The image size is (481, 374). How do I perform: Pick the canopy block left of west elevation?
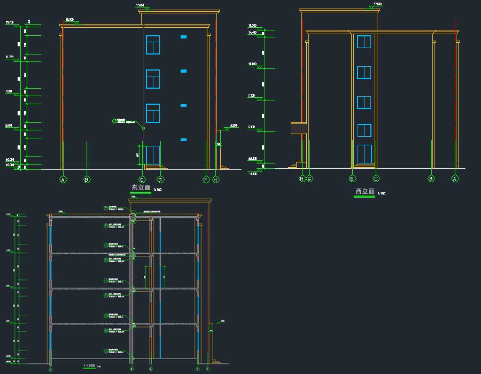(x=297, y=127)
